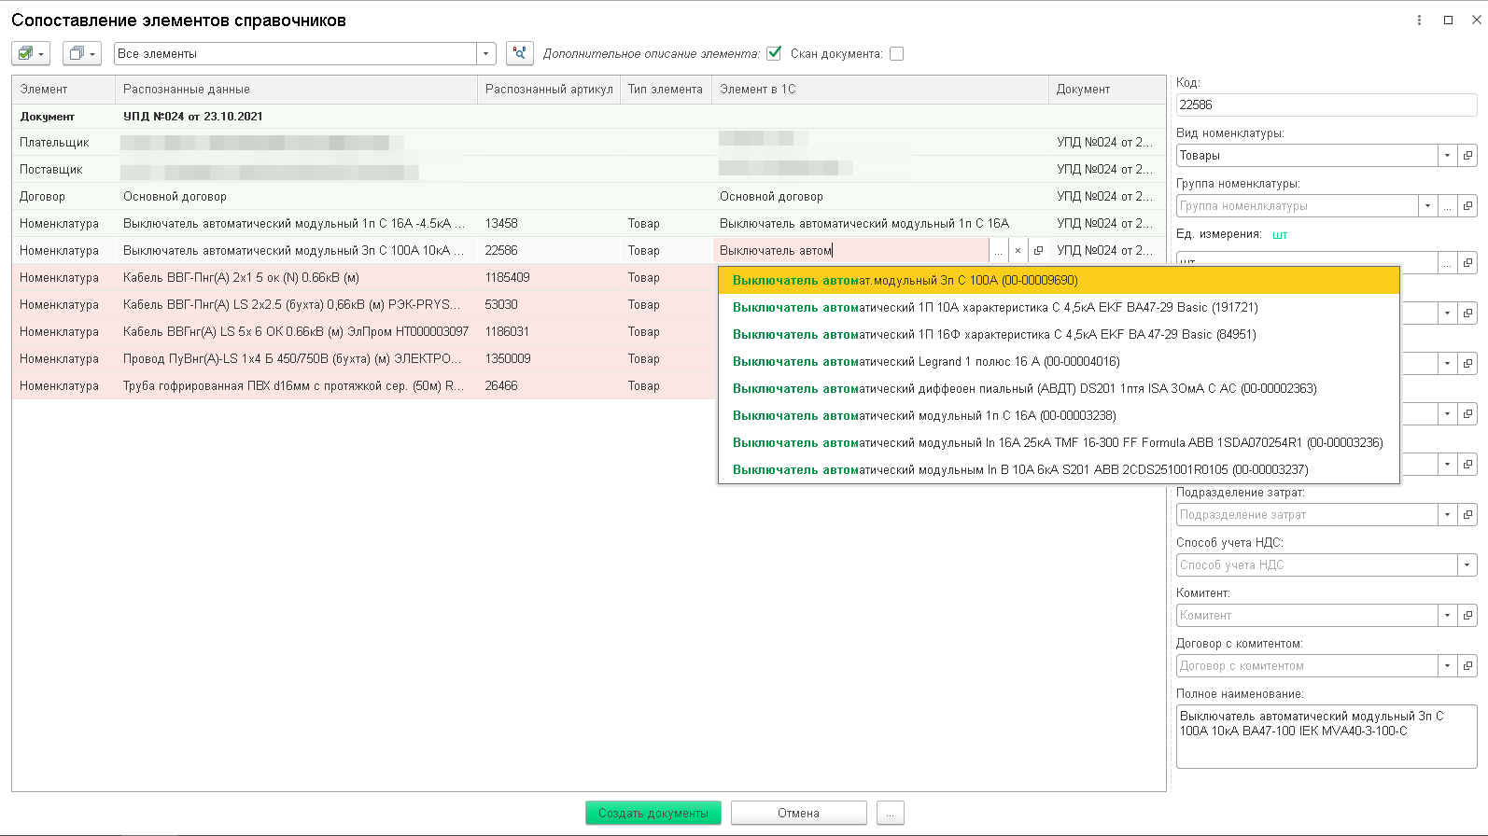1488x836 pixels.
Task: Choose suggestion диффеоен пиальный (АВДТ) DS201
Action: click(1059, 389)
